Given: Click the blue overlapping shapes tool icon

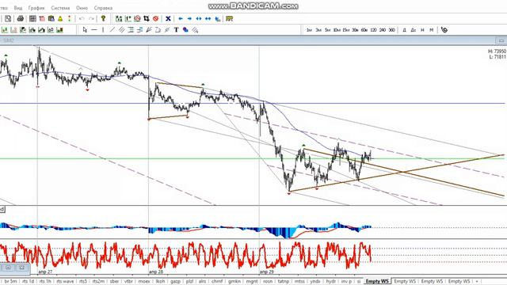Looking at the screenshot, I should 185,30.
